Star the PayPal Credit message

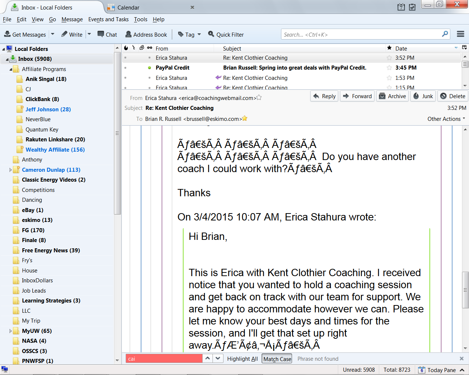click(389, 68)
